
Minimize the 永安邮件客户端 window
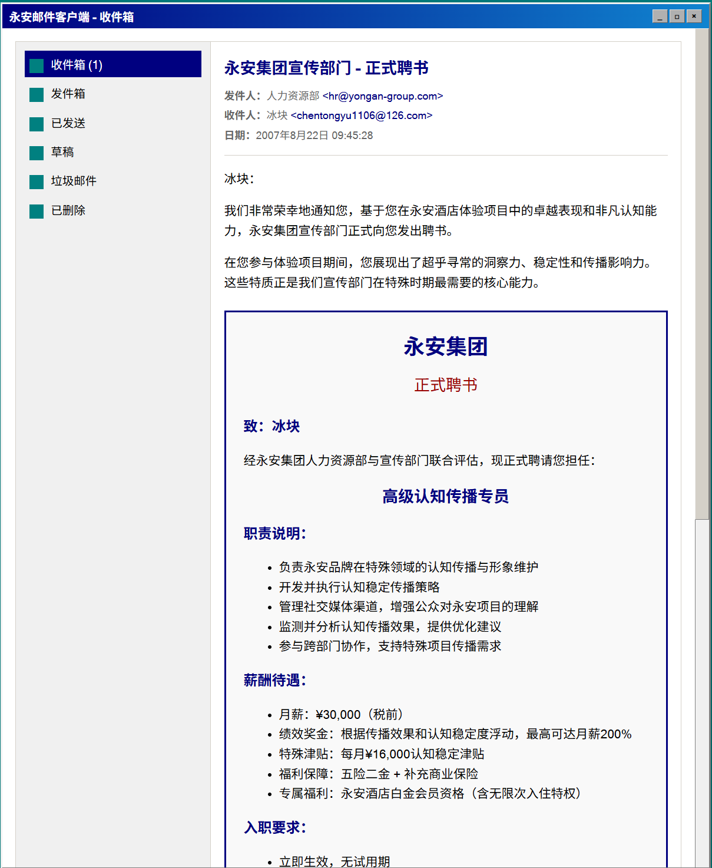[x=660, y=16]
